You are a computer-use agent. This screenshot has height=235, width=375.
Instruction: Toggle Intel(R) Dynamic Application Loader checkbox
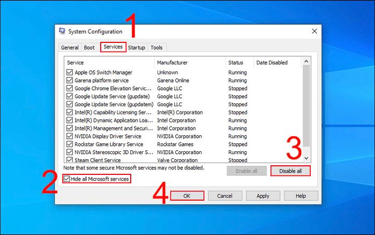(70, 120)
